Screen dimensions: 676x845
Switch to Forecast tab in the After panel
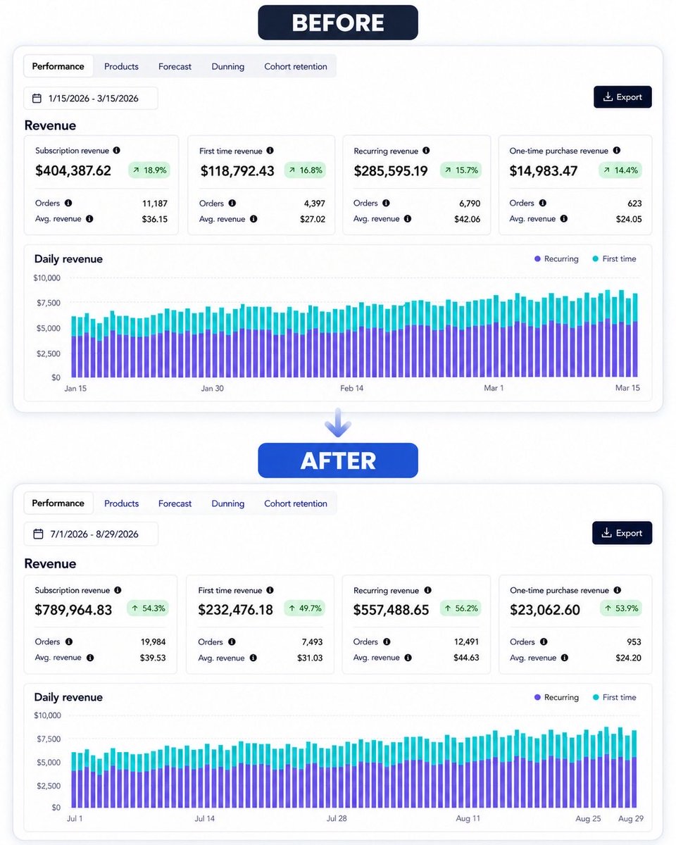pyautogui.click(x=175, y=503)
